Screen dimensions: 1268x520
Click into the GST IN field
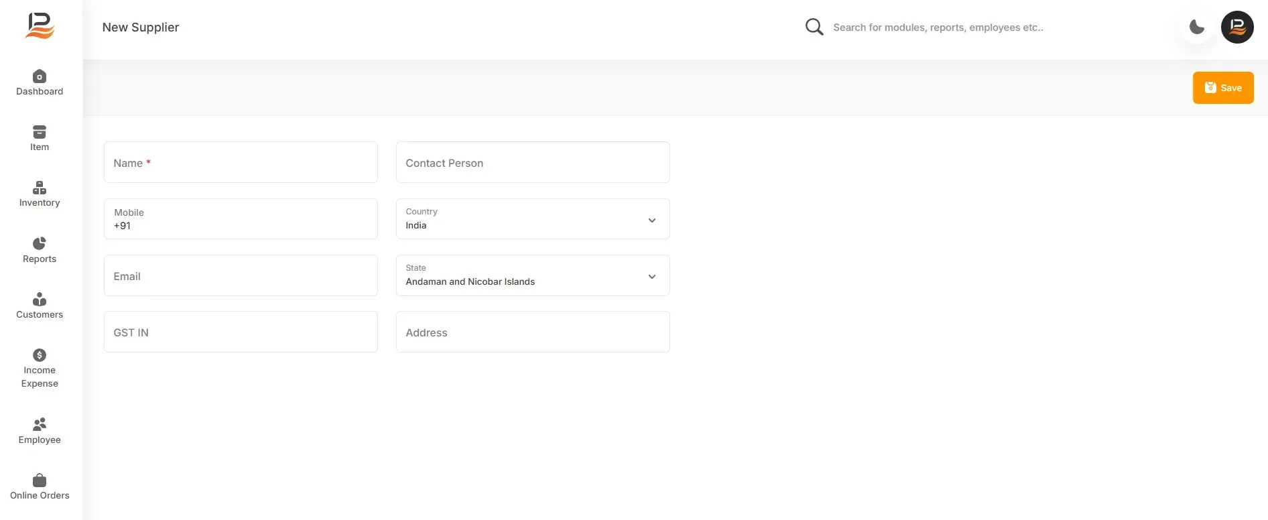(241, 332)
